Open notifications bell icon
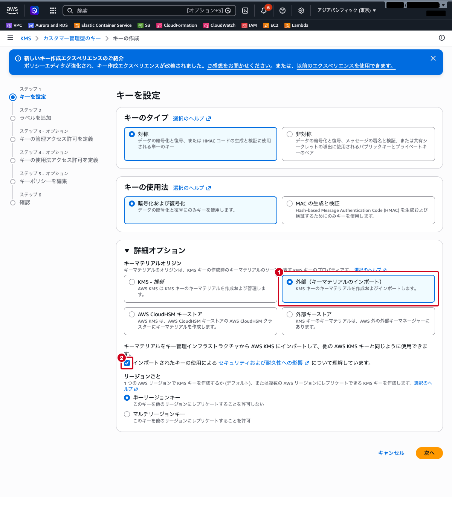The width and height of the screenshot is (452, 510). [x=264, y=11]
